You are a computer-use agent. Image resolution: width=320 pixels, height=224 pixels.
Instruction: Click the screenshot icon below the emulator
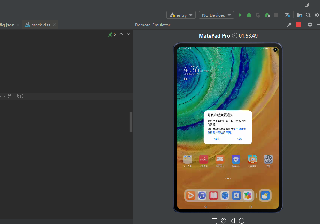pyautogui.click(x=214, y=221)
